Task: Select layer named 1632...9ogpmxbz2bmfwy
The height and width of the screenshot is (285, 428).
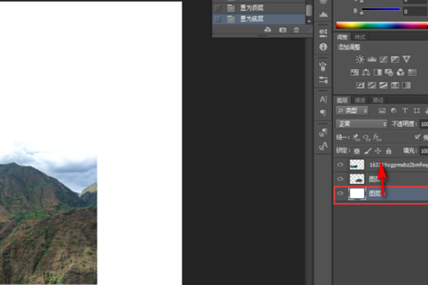Action: tap(381, 165)
